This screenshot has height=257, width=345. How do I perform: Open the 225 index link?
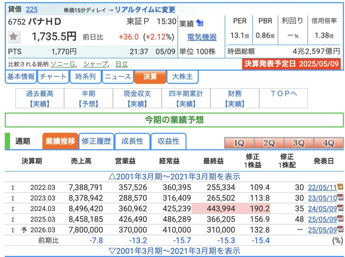coord(32,9)
